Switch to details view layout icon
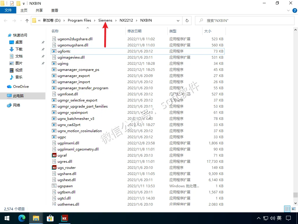The image size is (298, 224). [287, 209]
